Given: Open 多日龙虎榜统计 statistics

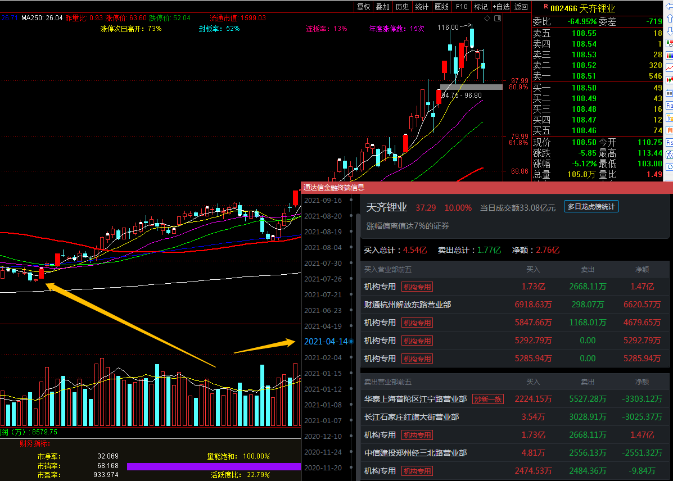Looking at the screenshot, I should (591, 207).
